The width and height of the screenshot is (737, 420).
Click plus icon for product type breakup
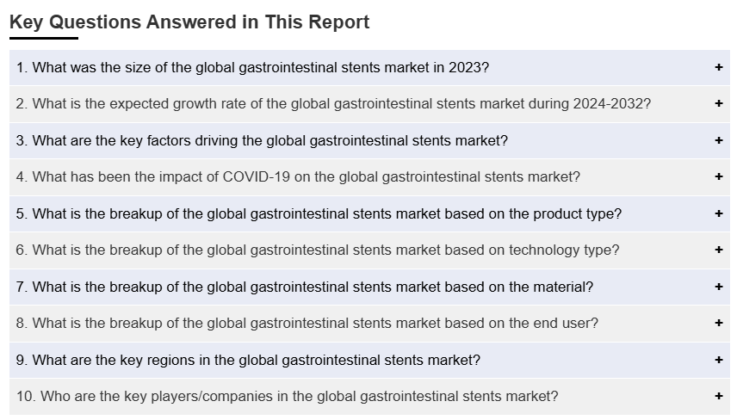pos(718,213)
